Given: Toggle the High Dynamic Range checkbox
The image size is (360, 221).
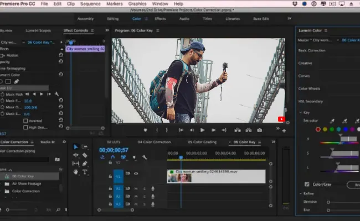Looking at the screenshot, I should (25, 127).
